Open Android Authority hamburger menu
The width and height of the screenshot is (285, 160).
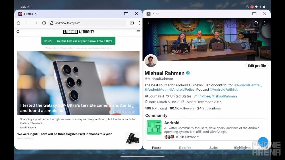tap(139, 32)
